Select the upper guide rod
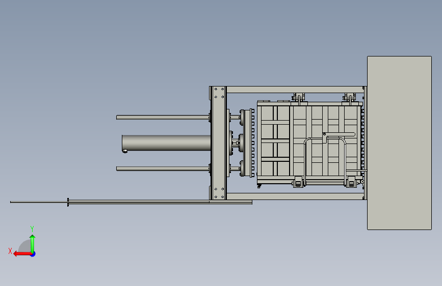 pos(163,118)
